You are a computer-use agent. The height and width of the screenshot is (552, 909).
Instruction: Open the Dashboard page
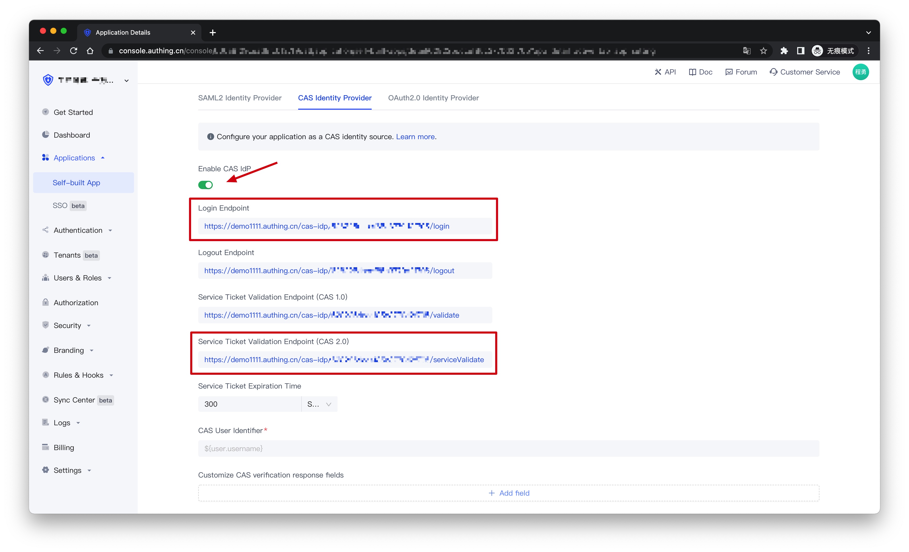point(72,135)
